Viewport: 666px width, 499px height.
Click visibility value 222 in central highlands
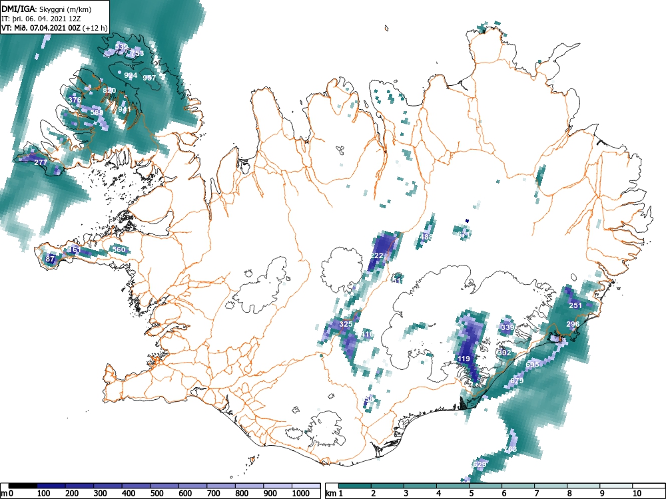click(x=377, y=255)
